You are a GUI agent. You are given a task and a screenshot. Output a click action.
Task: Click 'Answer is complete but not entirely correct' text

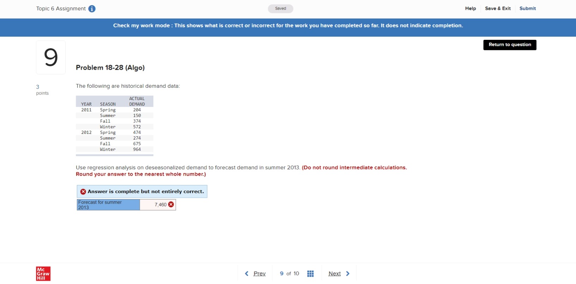(146, 192)
